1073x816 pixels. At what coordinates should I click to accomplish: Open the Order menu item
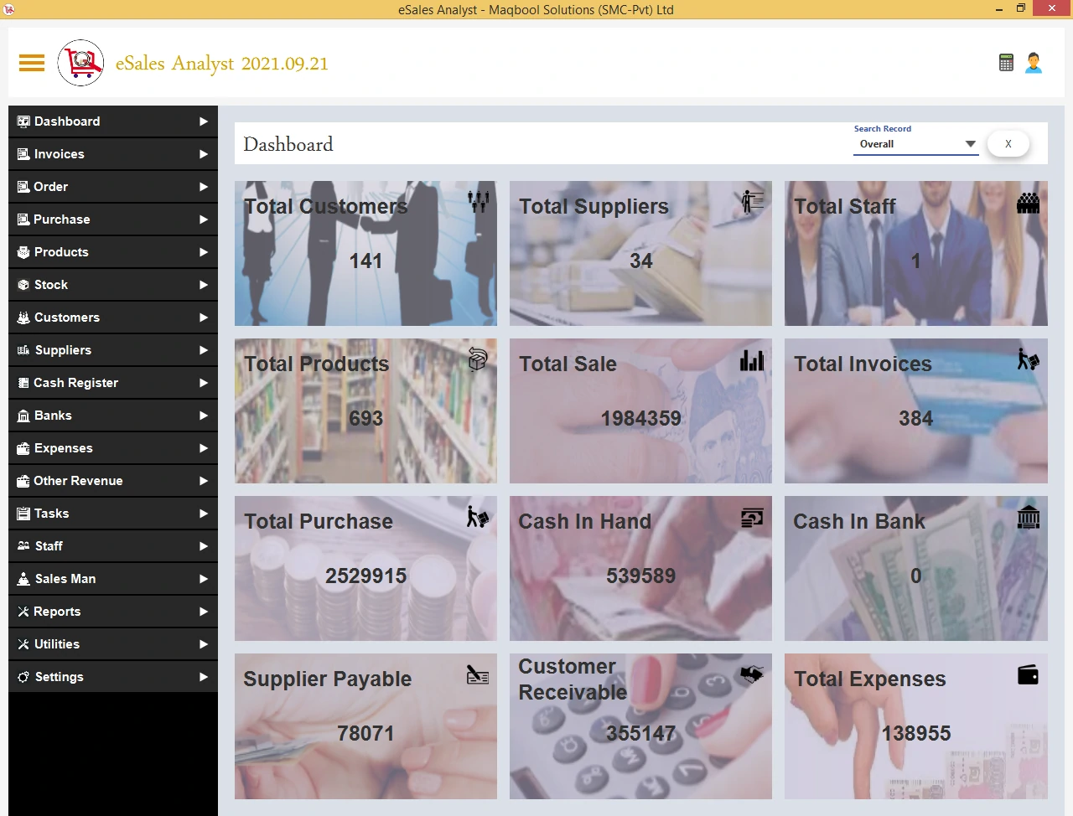click(113, 187)
